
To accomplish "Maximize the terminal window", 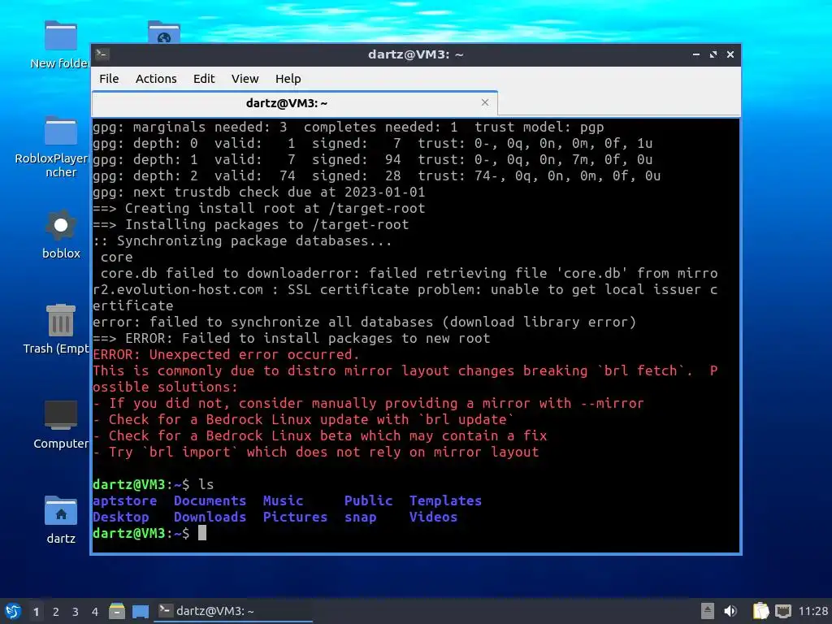I will 713,54.
